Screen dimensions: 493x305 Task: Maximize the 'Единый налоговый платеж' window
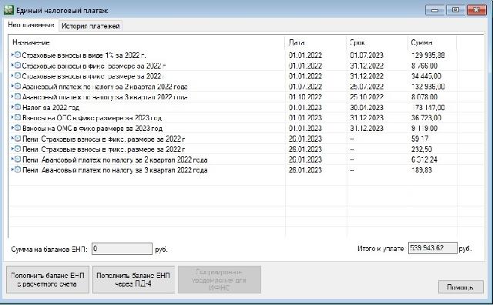click(x=455, y=10)
